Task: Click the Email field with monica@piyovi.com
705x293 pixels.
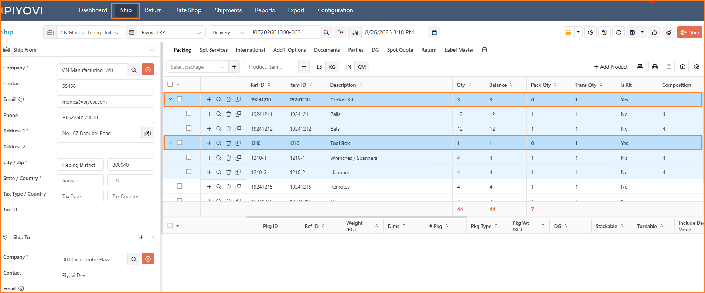Action: coord(105,102)
